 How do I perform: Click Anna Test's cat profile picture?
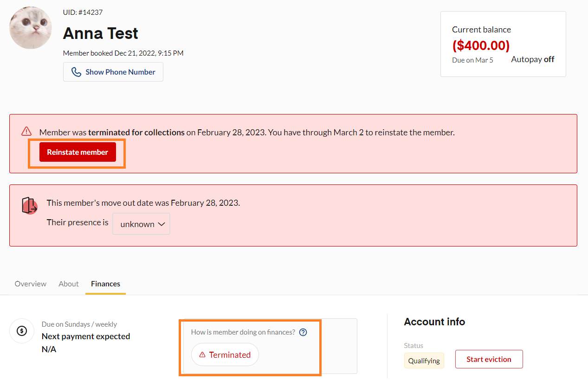pyautogui.click(x=31, y=28)
